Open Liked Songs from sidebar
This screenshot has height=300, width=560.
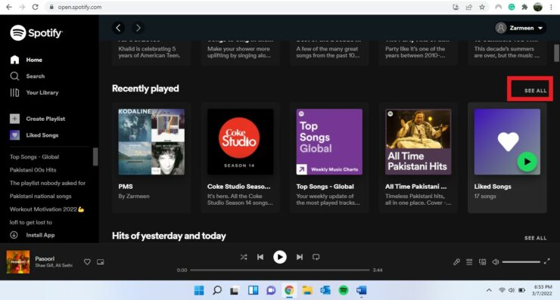(34, 135)
